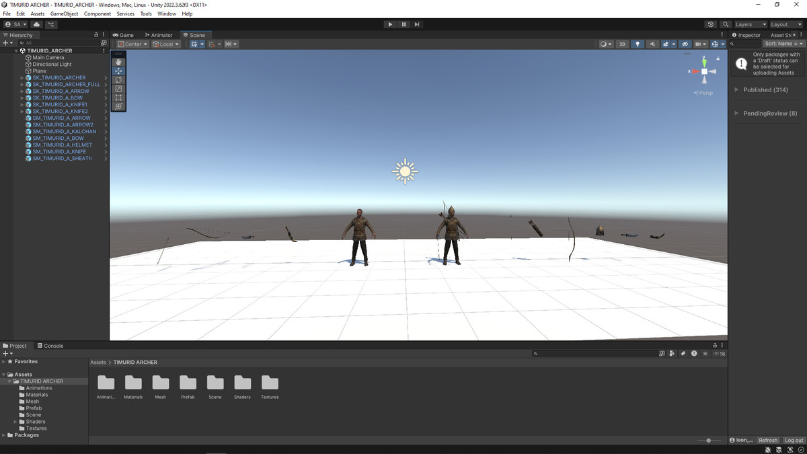Toggle 2D view mode in Scene

pos(622,44)
